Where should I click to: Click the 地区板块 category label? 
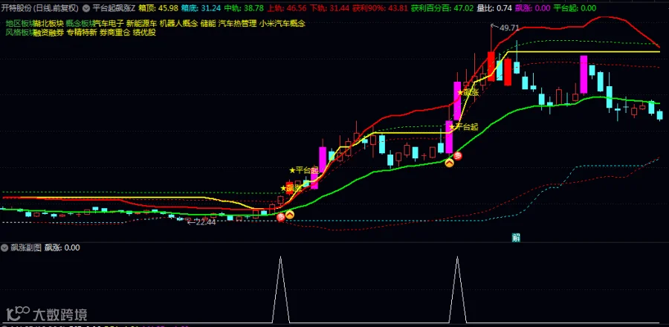coord(19,24)
